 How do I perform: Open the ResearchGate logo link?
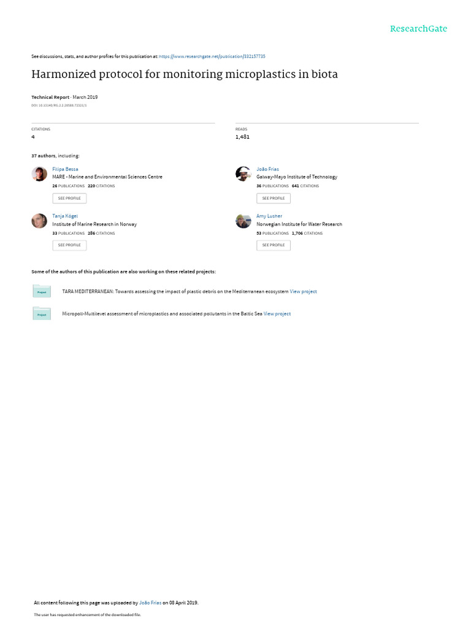[418, 28]
